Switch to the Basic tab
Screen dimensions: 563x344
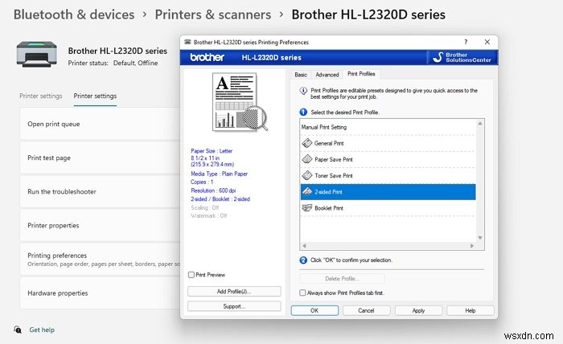tap(301, 75)
